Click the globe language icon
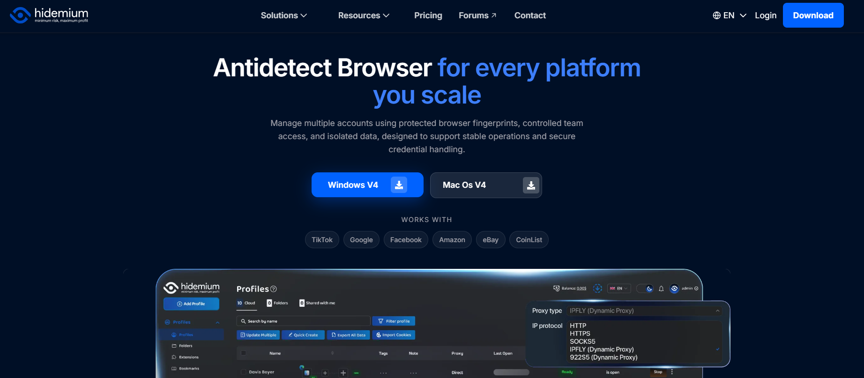This screenshot has width=864, height=378. tap(716, 15)
